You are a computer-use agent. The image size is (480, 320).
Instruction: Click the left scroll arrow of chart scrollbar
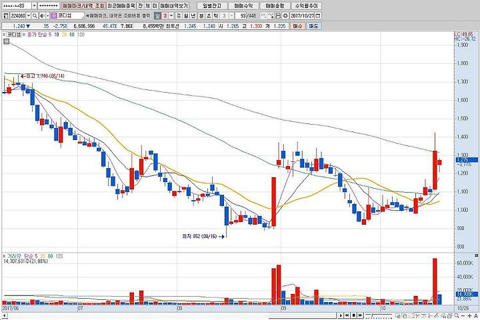point(4,315)
